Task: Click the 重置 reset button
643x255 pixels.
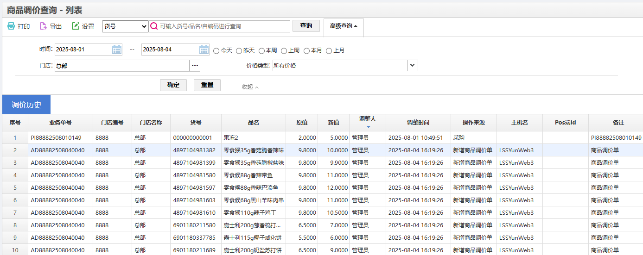Action: click(x=207, y=85)
